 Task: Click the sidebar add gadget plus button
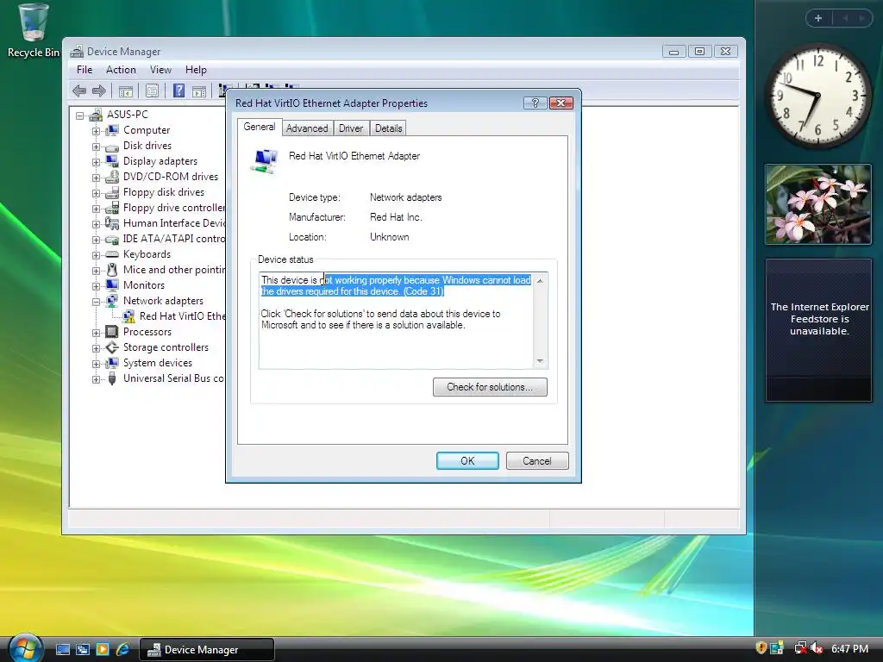(818, 18)
